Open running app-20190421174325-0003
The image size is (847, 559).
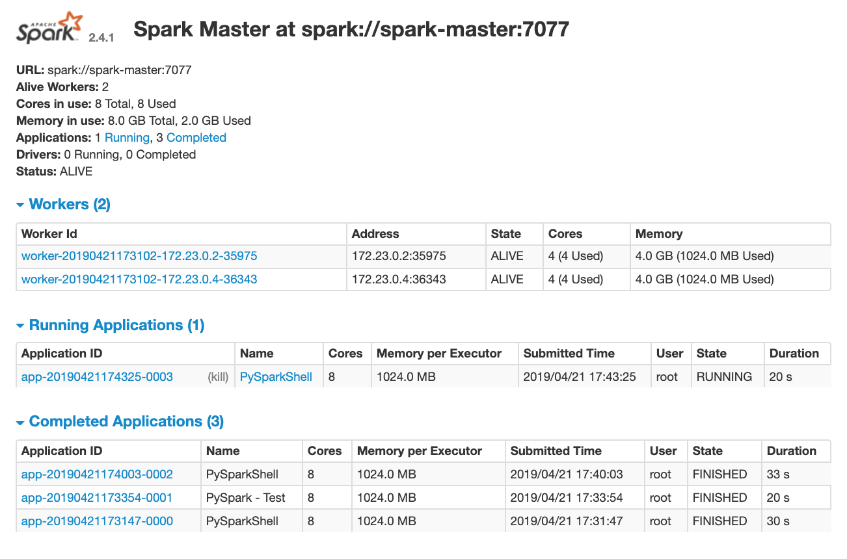97,377
